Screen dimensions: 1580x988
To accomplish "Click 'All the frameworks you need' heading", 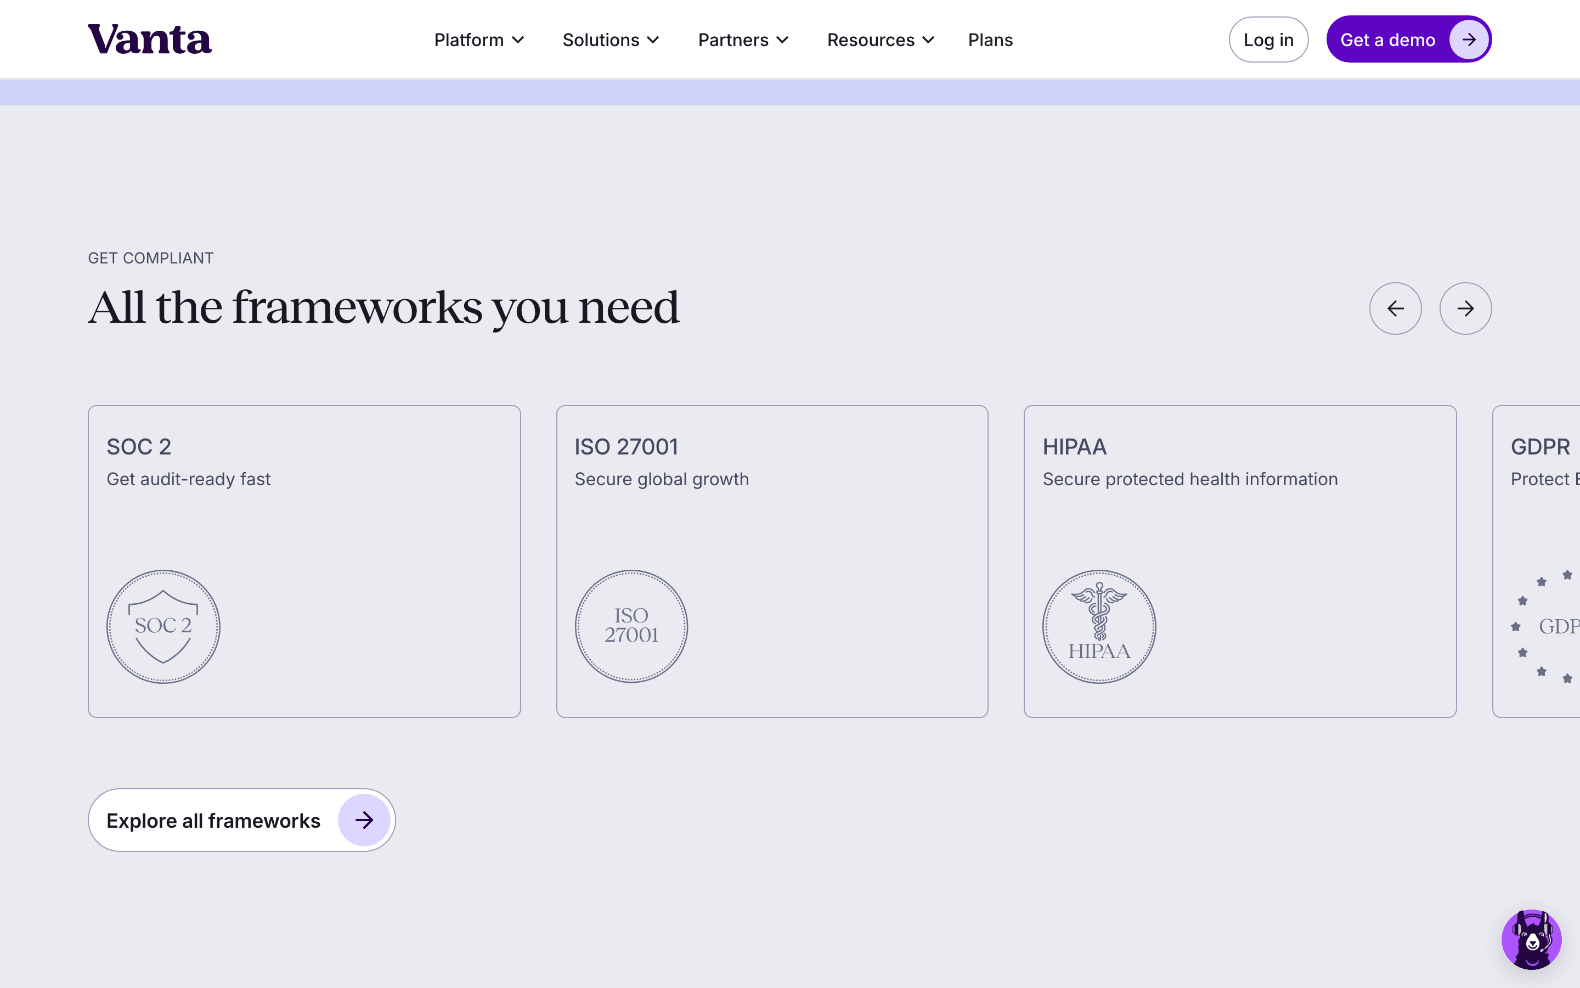I will pyautogui.click(x=384, y=308).
